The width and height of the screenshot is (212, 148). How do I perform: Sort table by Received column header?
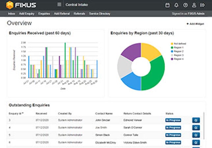click(41, 113)
